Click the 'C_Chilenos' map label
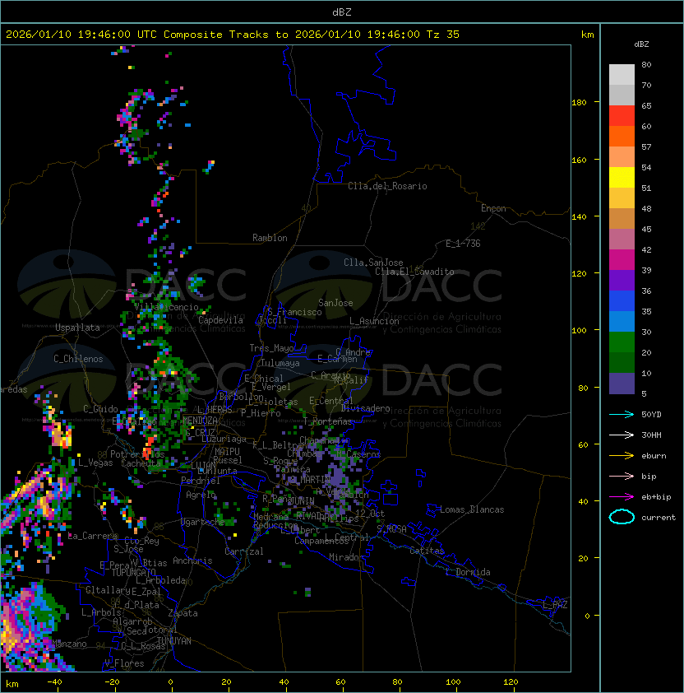Image resolution: width=684 pixels, height=693 pixels. (x=78, y=359)
